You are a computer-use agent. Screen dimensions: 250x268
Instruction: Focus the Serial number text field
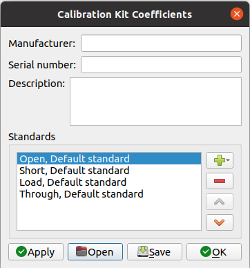tap(161, 65)
